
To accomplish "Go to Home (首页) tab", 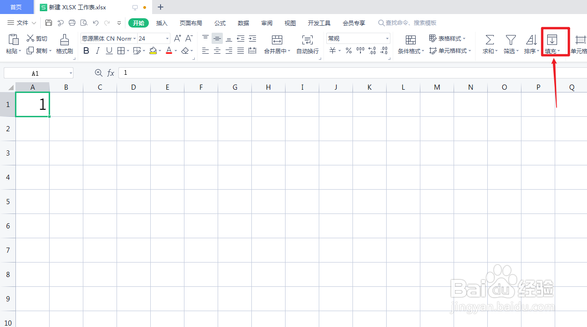I will [x=16, y=7].
